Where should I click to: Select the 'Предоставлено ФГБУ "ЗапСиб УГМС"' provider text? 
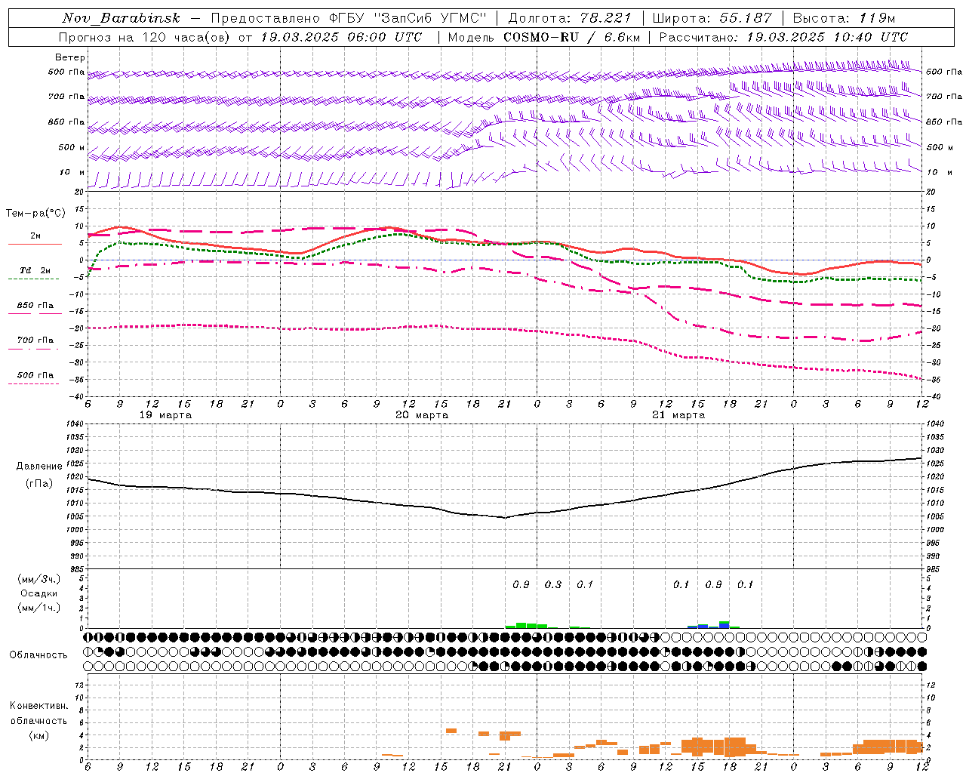[349, 18]
